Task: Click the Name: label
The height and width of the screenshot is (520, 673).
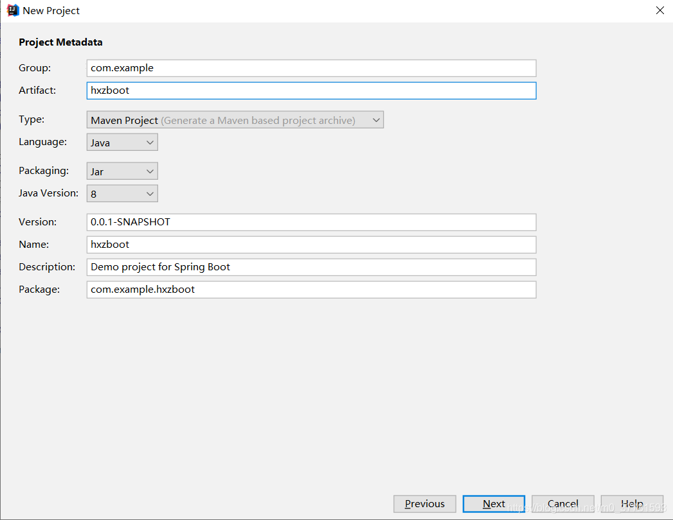Action: tap(34, 245)
